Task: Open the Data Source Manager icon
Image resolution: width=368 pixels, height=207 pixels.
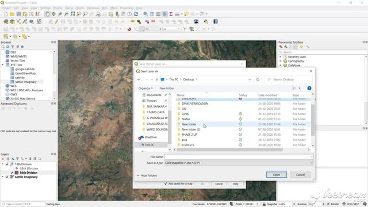Action: click(6, 22)
